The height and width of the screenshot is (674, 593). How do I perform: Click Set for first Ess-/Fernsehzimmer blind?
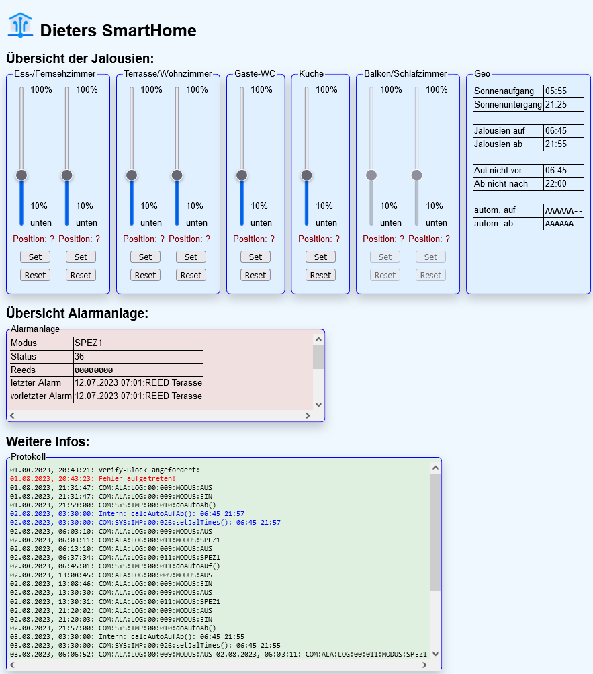coord(35,257)
